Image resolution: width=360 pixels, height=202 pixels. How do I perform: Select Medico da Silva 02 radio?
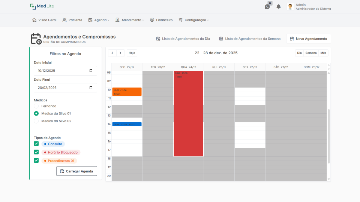(x=36, y=121)
